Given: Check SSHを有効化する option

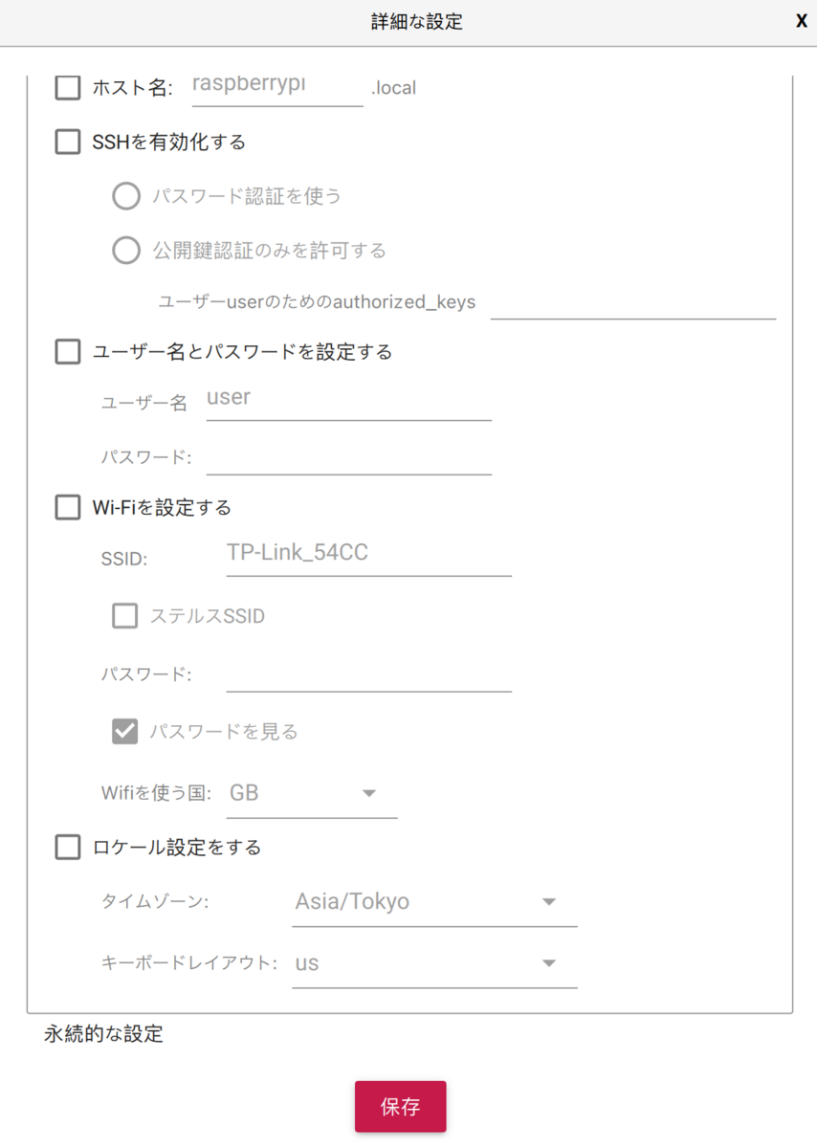Looking at the screenshot, I should (x=68, y=143).
